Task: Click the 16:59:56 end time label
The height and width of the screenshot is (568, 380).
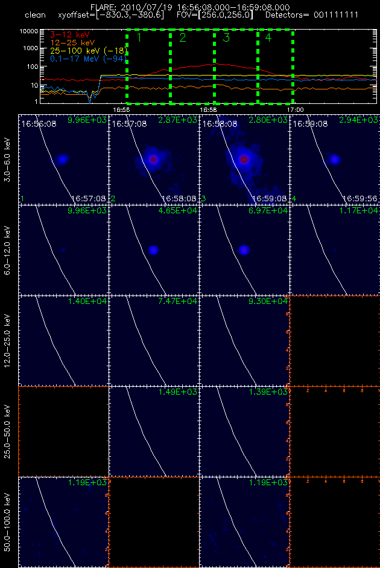Action: [360, 199]
